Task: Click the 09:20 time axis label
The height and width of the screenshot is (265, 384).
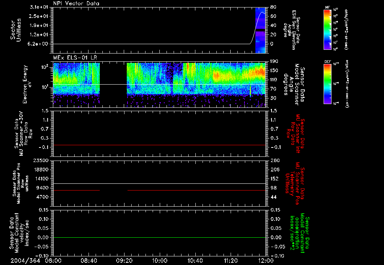Action: (x=124, y=261)
